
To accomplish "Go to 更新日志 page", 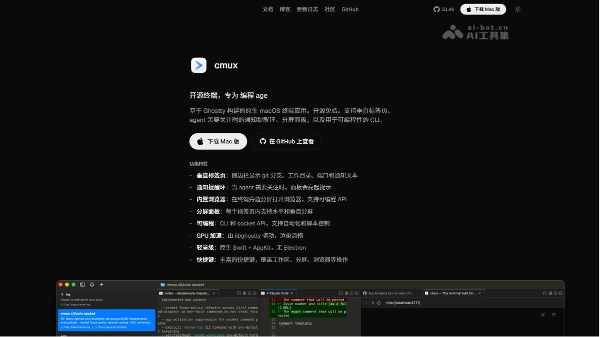I will coord(307,9).
